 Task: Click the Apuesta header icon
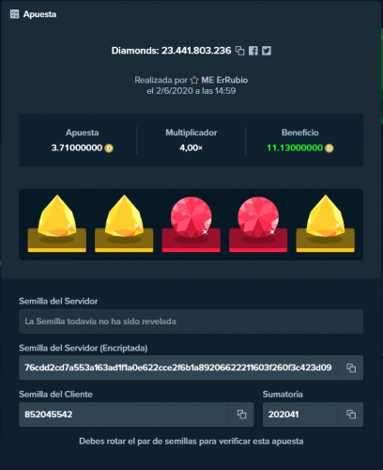(x=14, y=14)
